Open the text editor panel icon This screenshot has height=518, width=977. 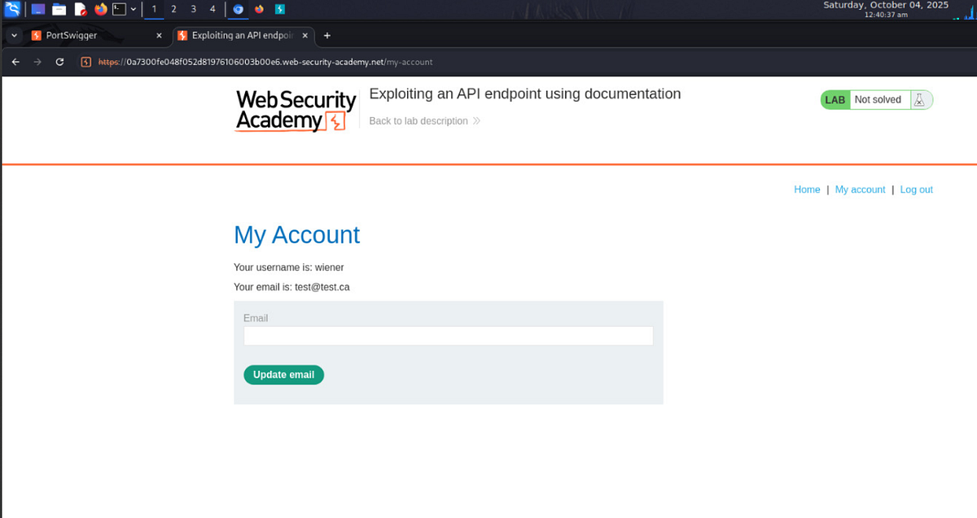[81, 10]
